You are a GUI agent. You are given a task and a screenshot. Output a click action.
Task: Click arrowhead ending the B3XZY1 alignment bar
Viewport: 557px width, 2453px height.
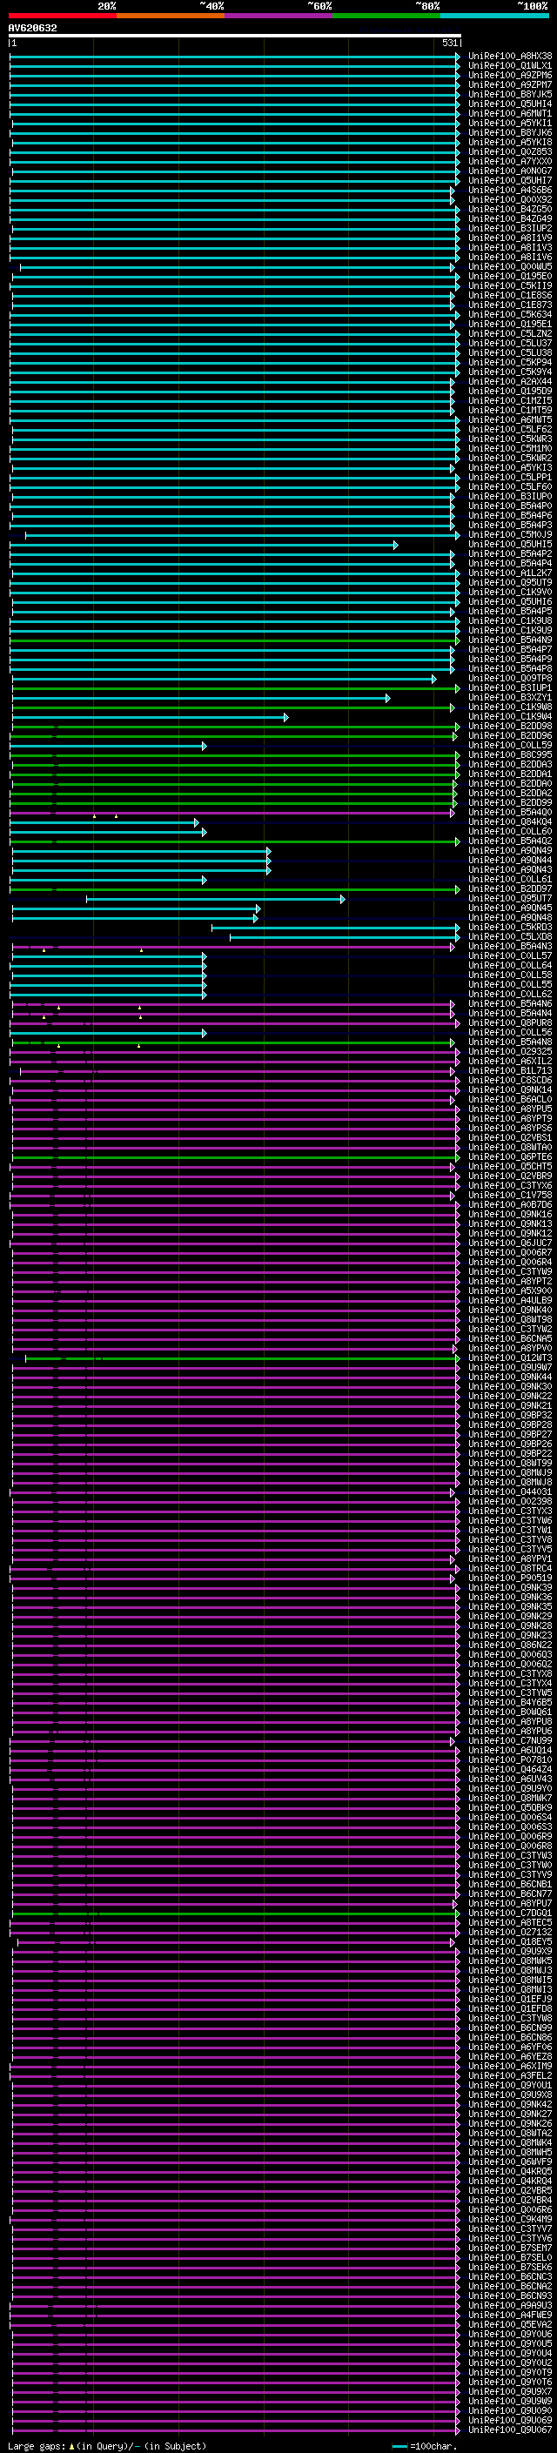tap(387, 698)
